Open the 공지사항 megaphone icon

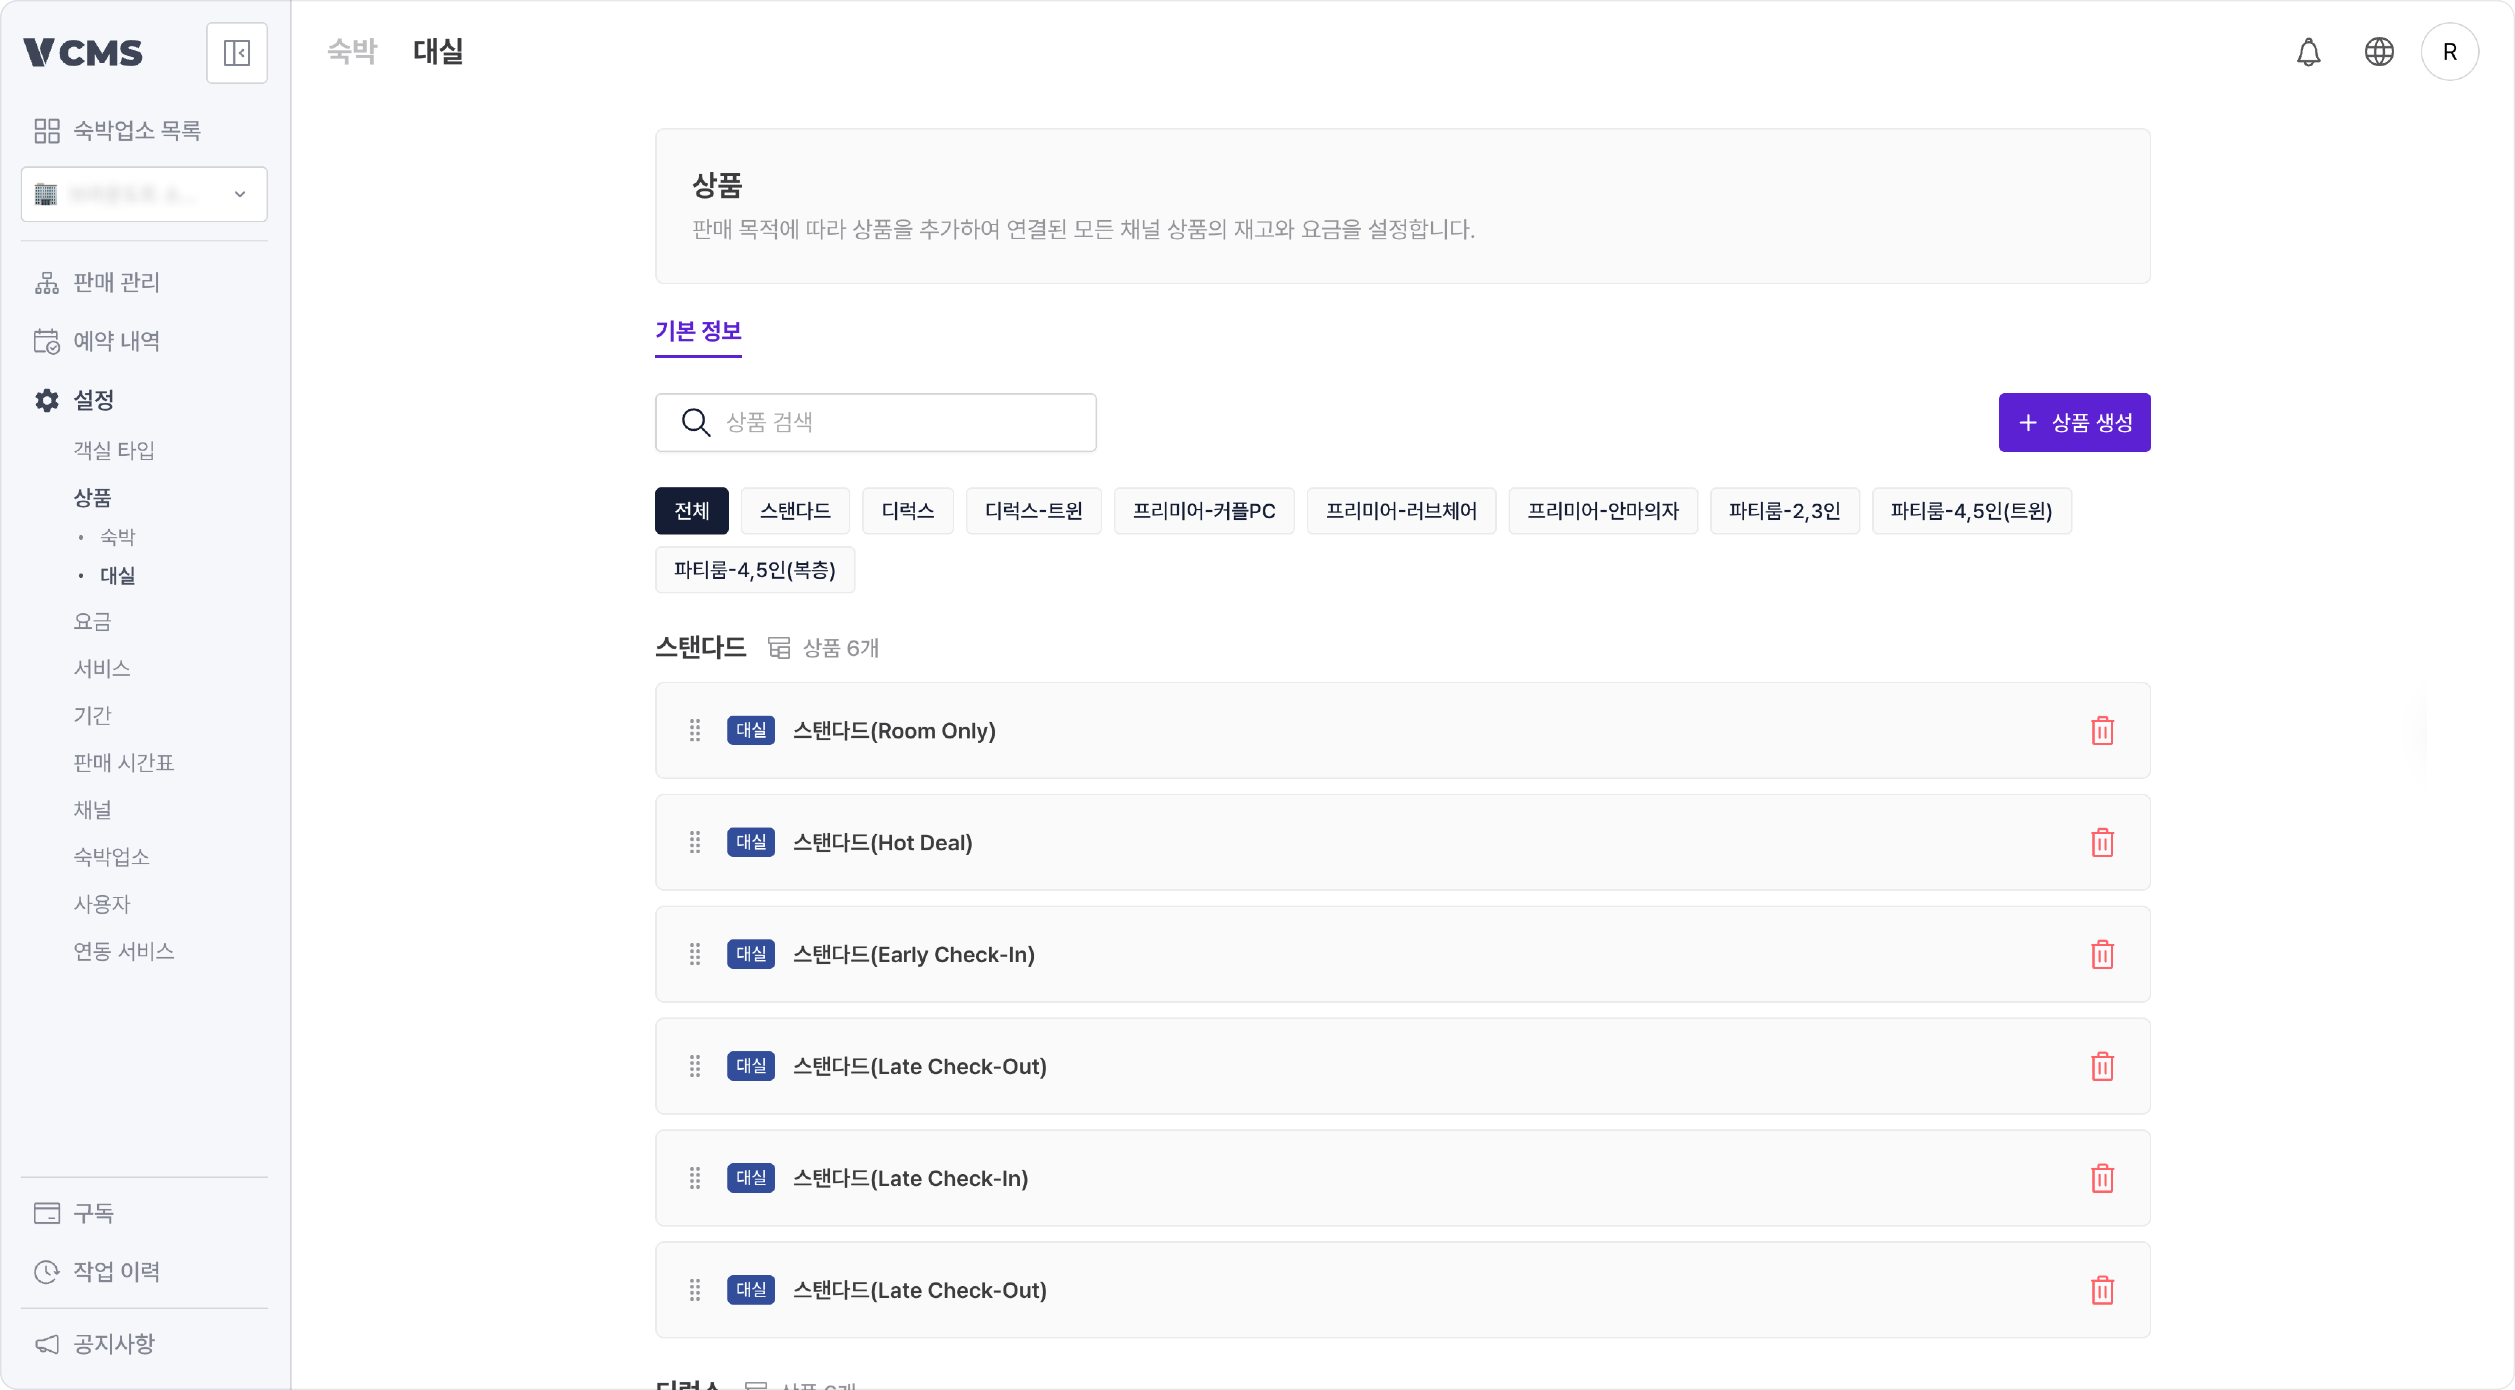tap(47, 1344)
